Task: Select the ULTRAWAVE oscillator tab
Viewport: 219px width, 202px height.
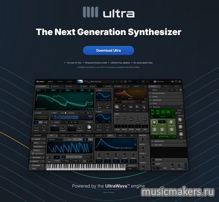Action: point(42,86)
